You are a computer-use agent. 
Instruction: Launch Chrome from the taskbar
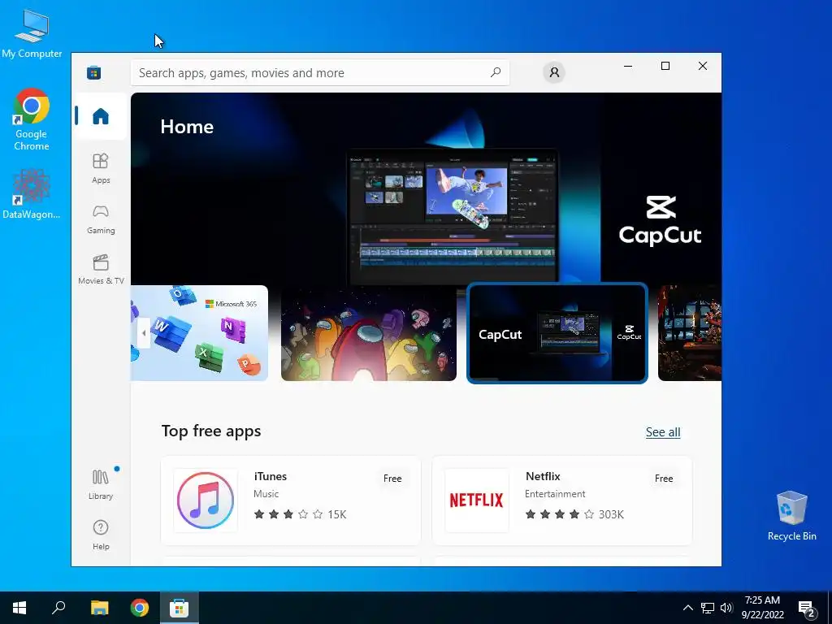[x=140, y=608]
